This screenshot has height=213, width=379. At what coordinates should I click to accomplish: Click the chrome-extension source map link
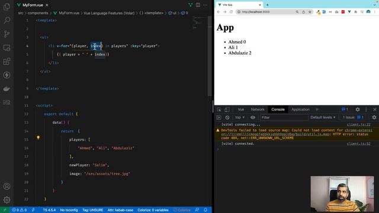(275, 134)
